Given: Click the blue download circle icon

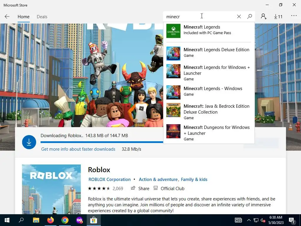Looking at the screenshot, I should coord(29,142).
